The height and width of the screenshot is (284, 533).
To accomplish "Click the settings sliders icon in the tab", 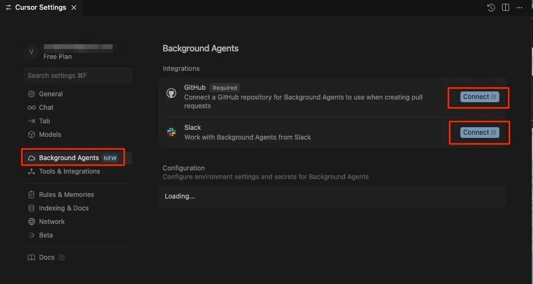I will pos(9,8).
